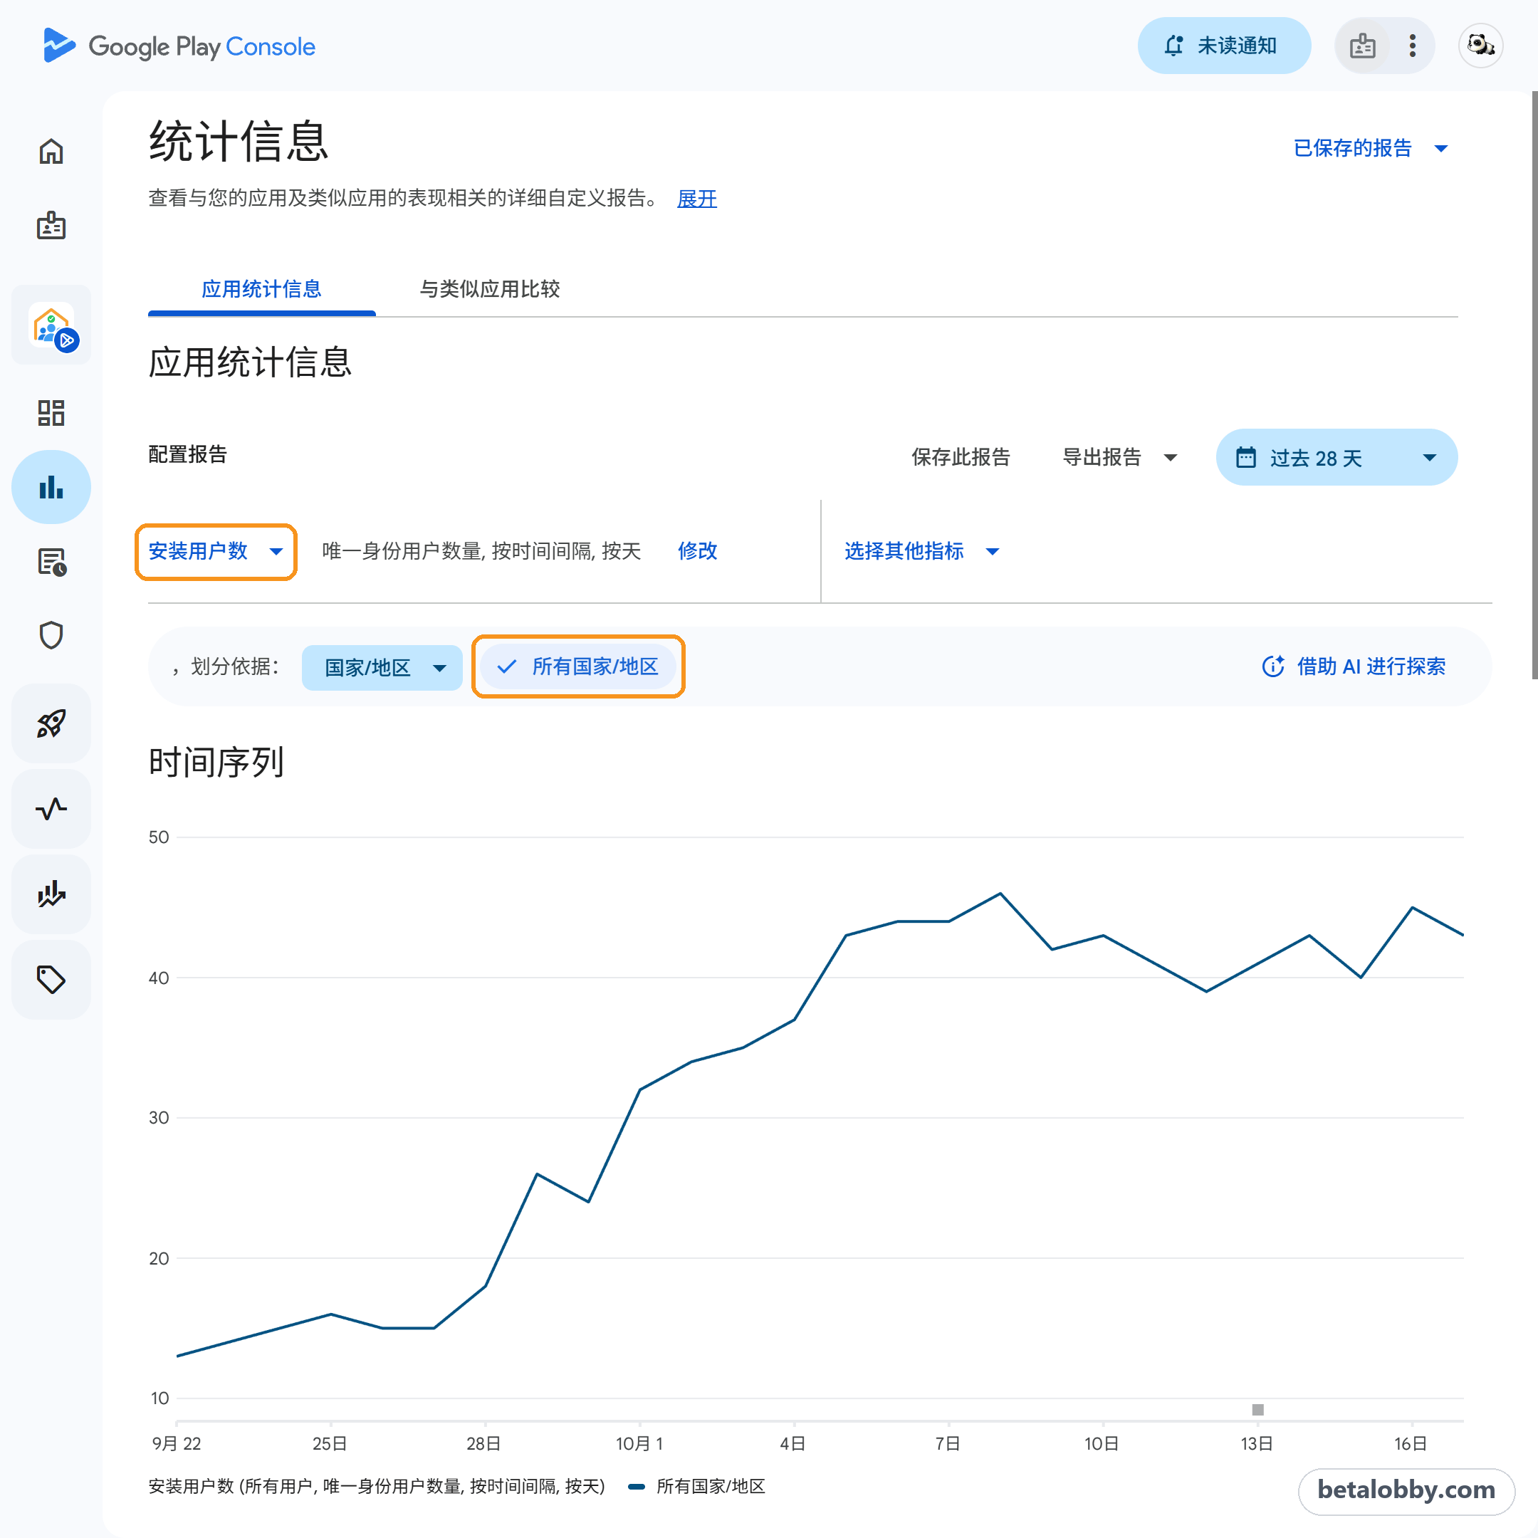Open the 过去 28 天 date range dropdown
Screen dimensions: 1538x1538
[x=1336, y=458]
